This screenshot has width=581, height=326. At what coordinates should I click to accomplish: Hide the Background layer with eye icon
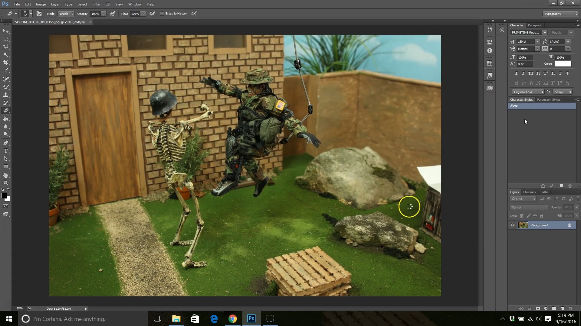[x=513, y=225]
